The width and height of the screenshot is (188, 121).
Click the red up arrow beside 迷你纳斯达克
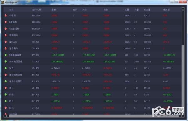(6, 75)
